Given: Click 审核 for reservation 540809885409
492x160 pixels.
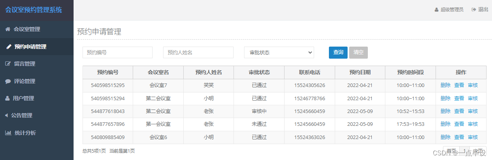Looking at the screenshot, I should click(473, 137).
